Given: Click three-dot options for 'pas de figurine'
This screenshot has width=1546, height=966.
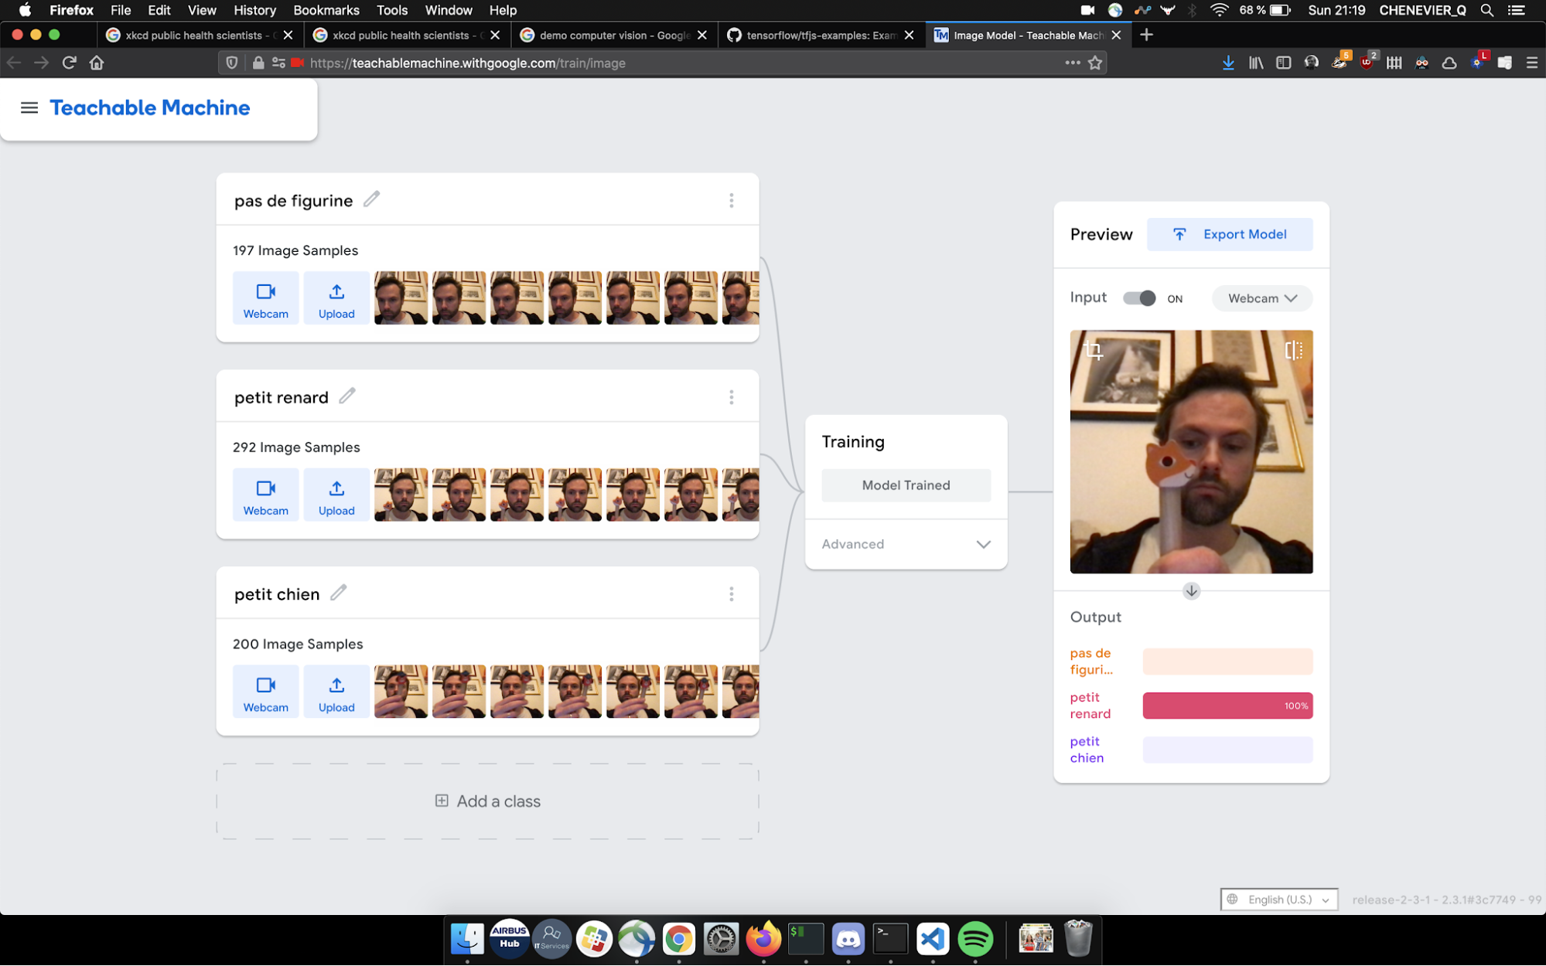Looking at the screenshot, I should pyautogui.click(x=731, y=200).
